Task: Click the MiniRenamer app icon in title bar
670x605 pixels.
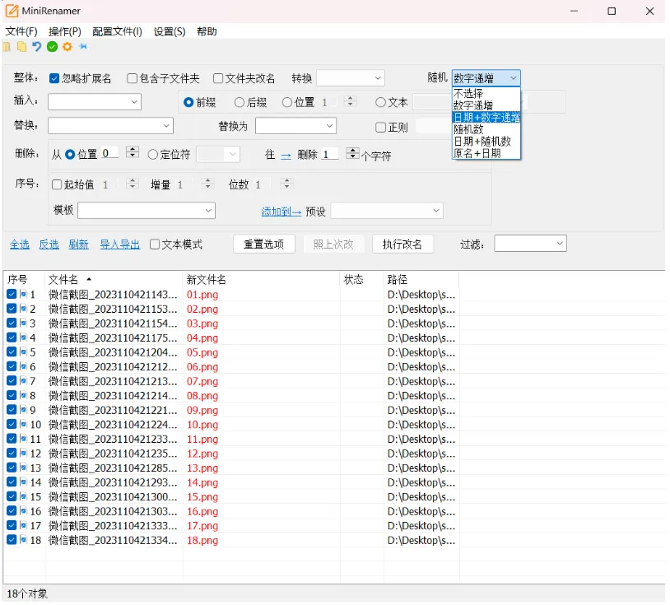Action: (x=12, y=11)
